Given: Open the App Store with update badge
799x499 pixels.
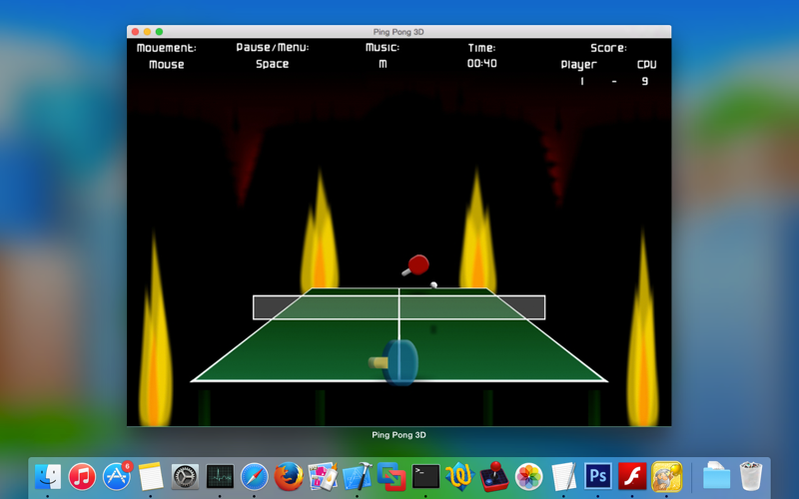Looking at the screenshot, I should coord(117,477).
